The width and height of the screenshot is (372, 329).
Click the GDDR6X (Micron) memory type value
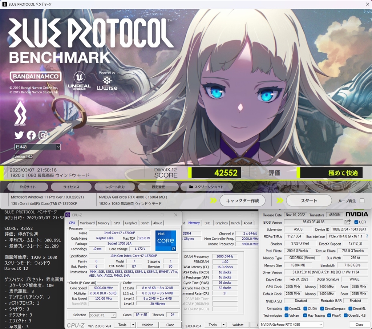(302, 258)
